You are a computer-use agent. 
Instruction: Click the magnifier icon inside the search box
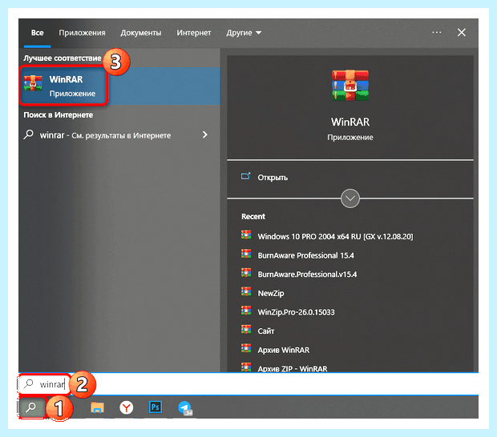tap(29, 383)
